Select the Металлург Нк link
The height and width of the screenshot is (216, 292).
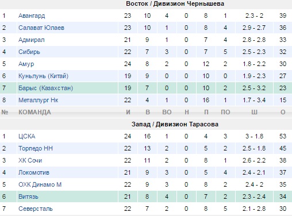point(38,100)
